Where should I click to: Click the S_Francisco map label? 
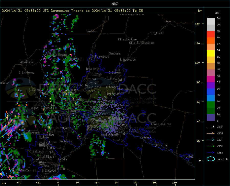(101, 57)
